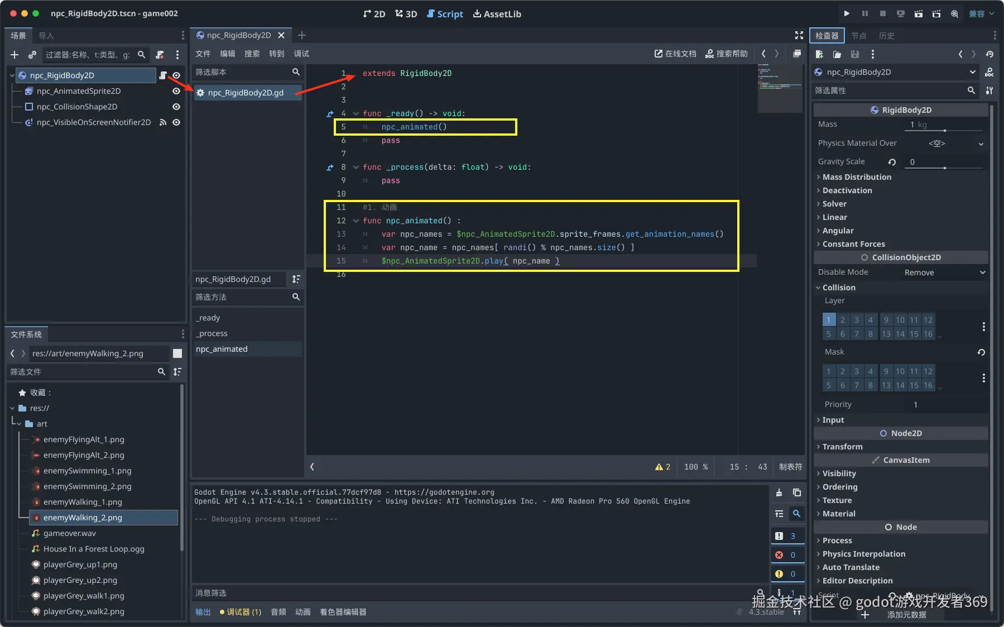
Task: Toggle FileSystem split mode icon
Action: pos(177,353)
